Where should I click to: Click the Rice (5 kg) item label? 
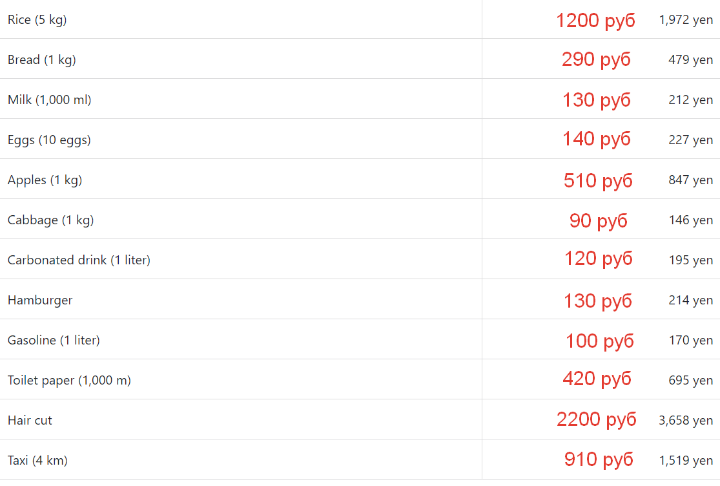click(x=37, y=20)
